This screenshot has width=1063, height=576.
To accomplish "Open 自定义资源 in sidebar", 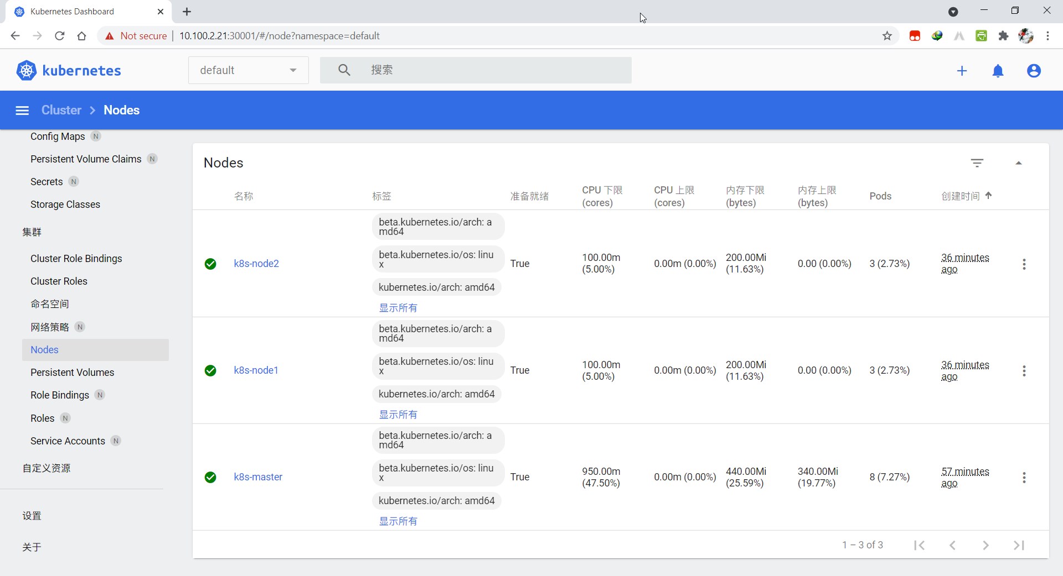I will click(x=47, y=468).
